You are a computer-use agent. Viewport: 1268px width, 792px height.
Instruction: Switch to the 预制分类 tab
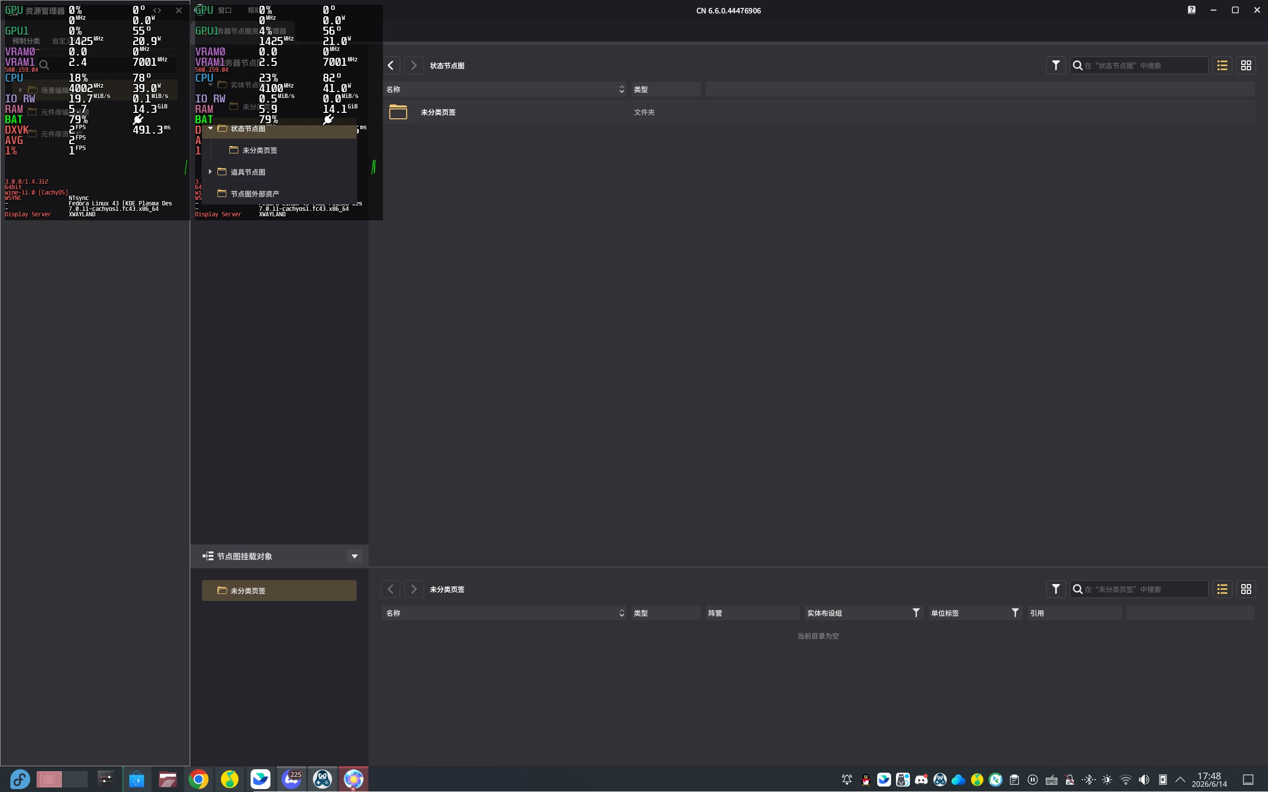(26, 41)
